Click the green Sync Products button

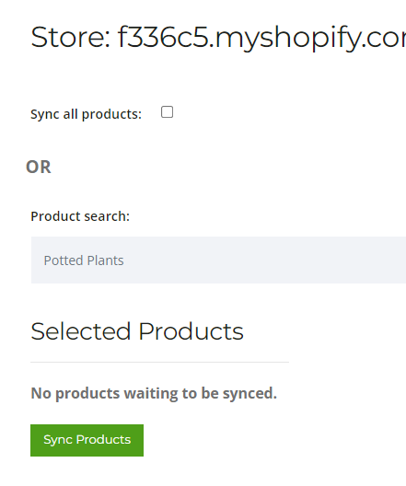coord(87,440)
